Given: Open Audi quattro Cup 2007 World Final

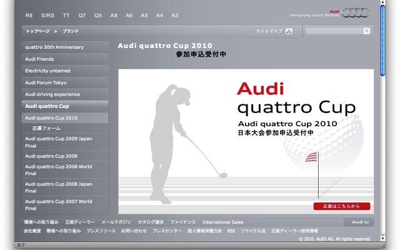Looking at the screenshot, I should point(65,205).
